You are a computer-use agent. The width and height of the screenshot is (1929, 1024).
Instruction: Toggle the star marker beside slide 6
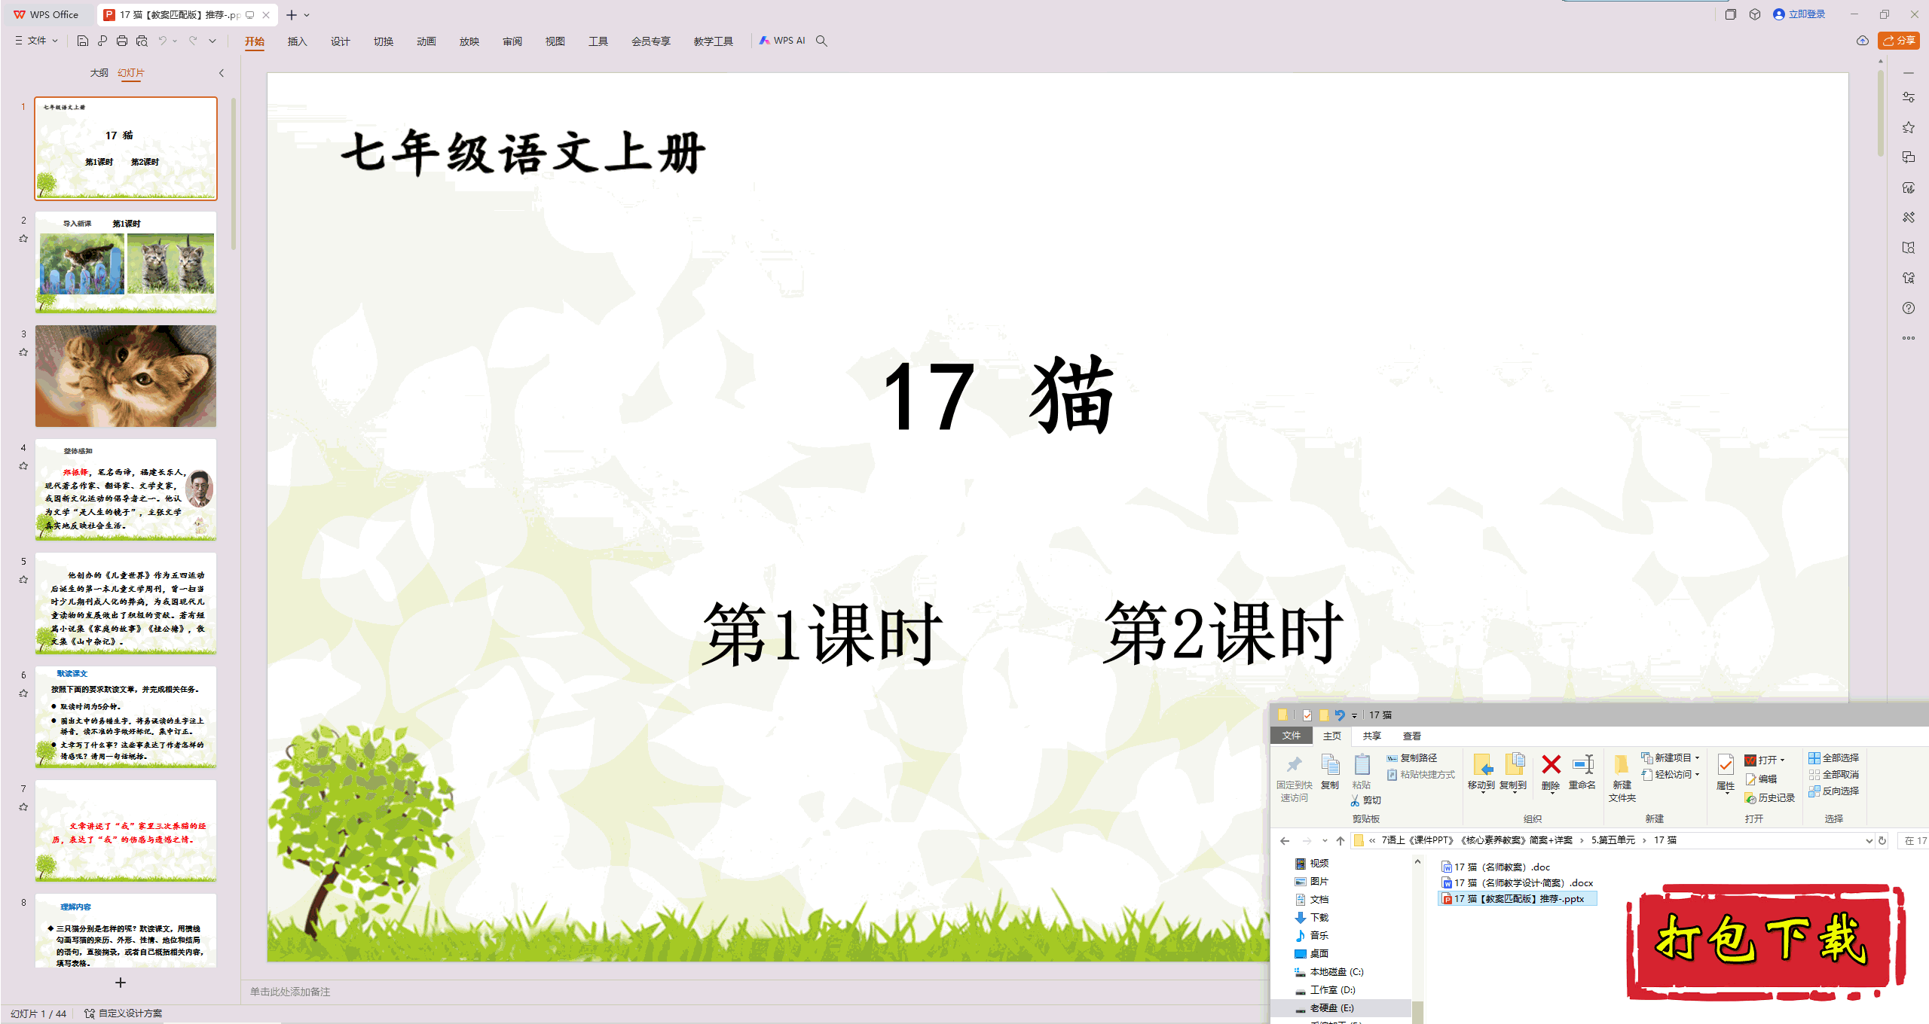pyautogui.click(x=23, y=693)
